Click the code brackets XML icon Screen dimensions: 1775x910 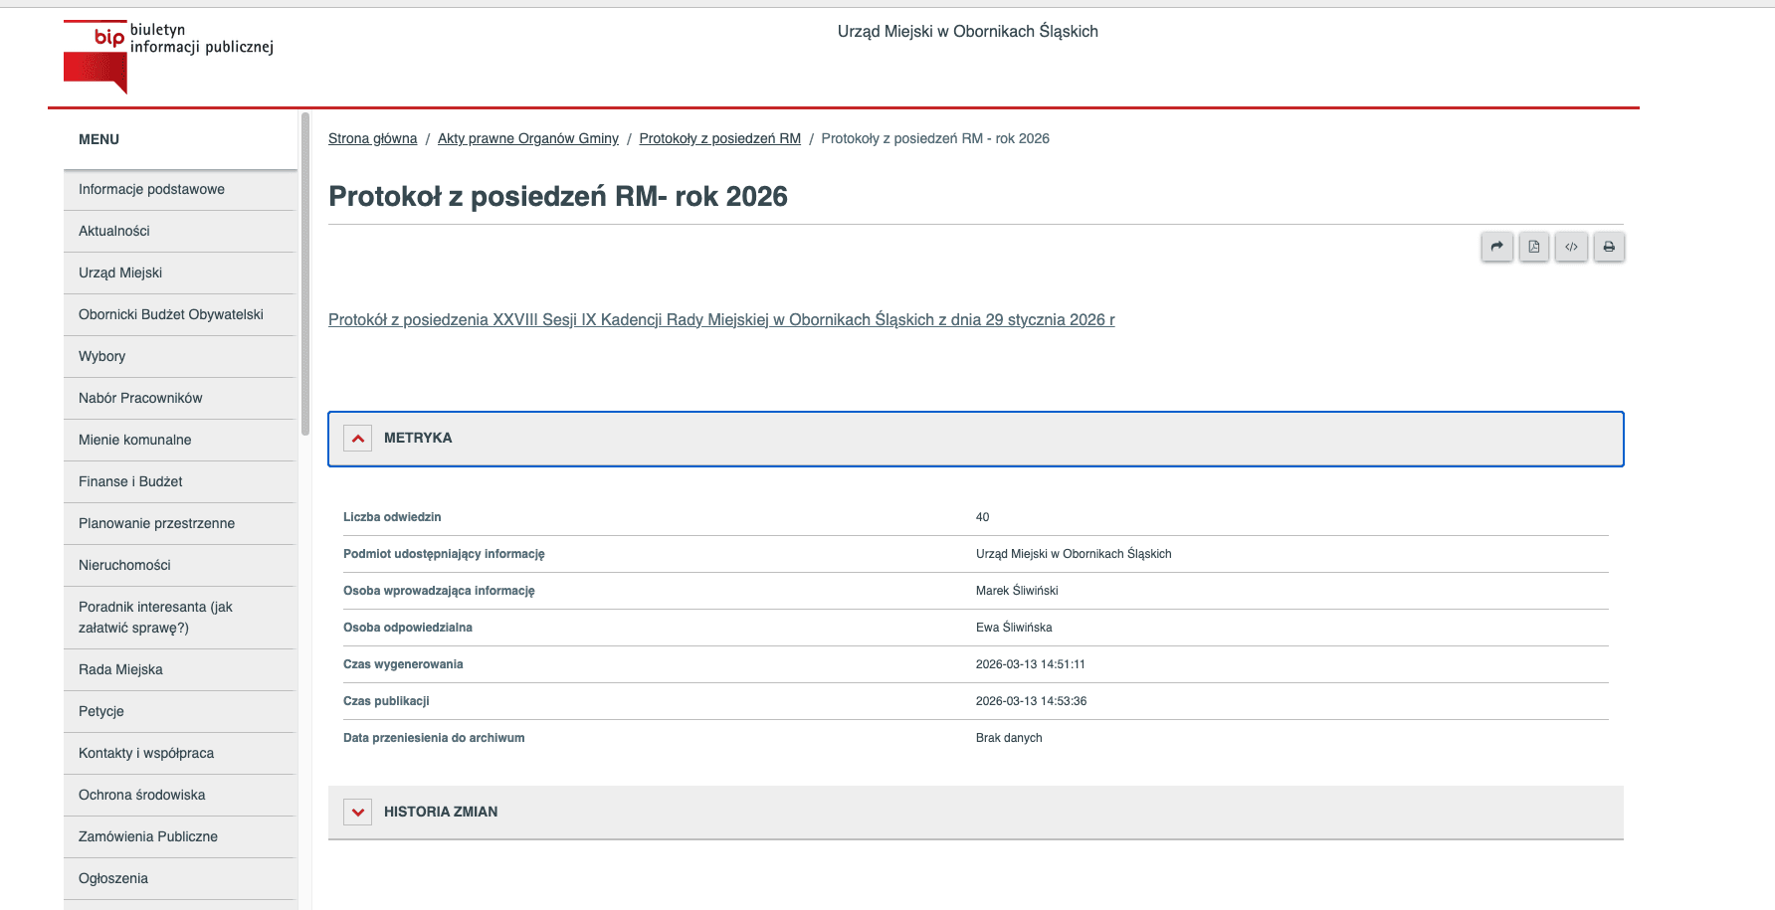(x=1571, y=247)
